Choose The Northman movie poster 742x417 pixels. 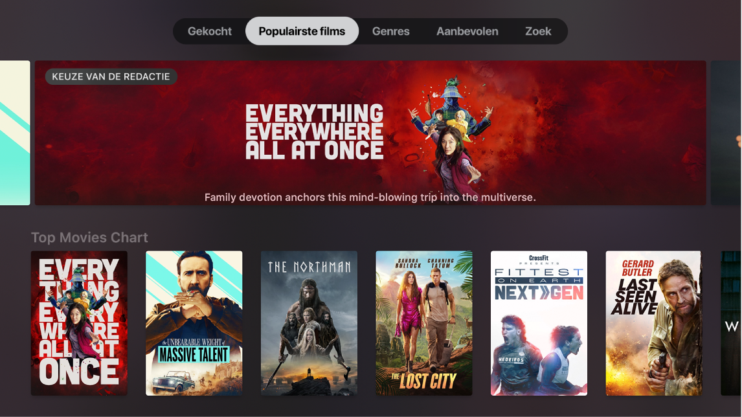click(x=309, y=323)
